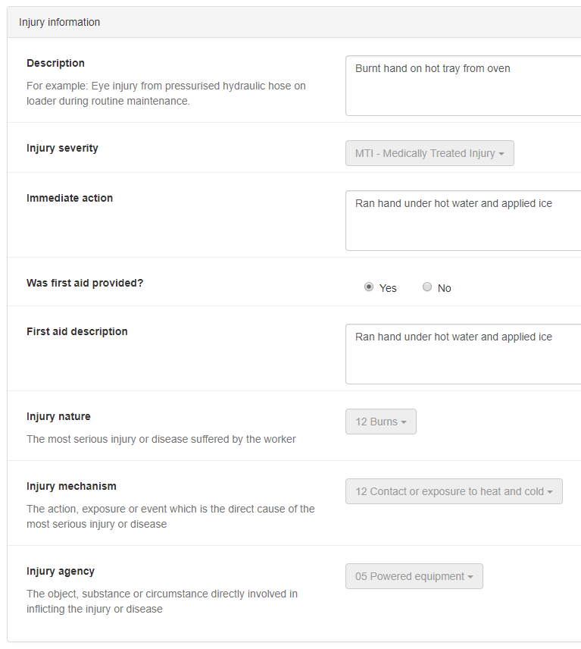The height and width of the screenshot is (649, 581).
Task: Open the Injury severity dropdown
Action: pyautogui.click(x=430, y=153)
